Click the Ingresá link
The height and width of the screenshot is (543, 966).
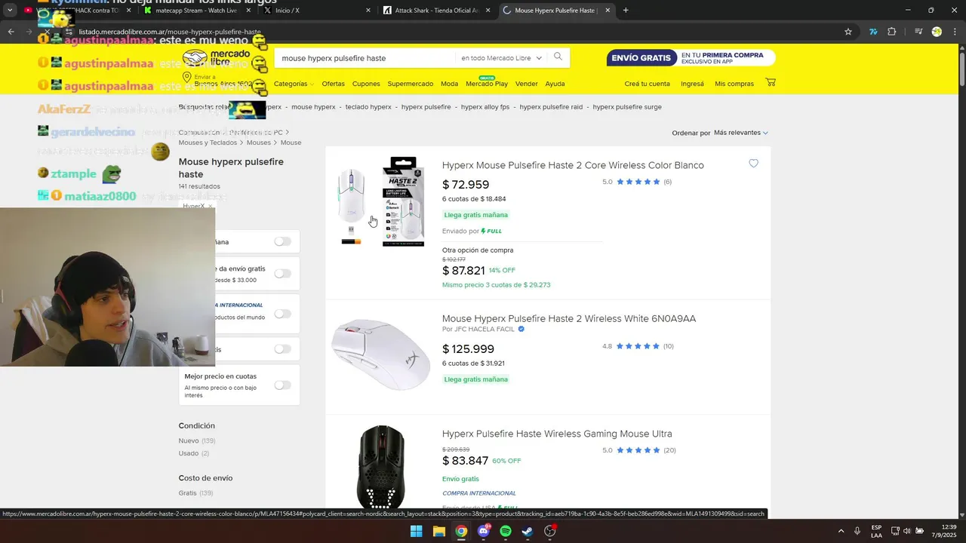692,84
